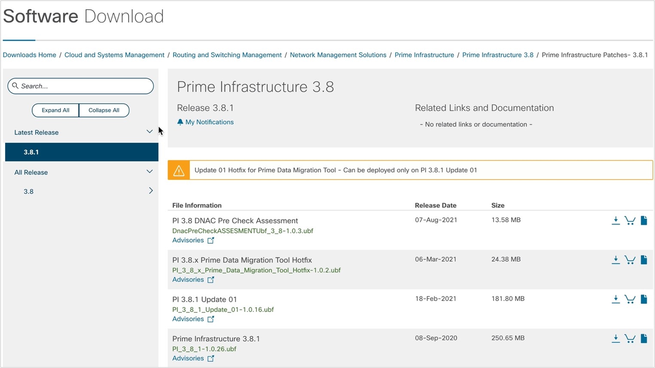Click the external link icon under DNAC Pre Check

click(210, 240)
